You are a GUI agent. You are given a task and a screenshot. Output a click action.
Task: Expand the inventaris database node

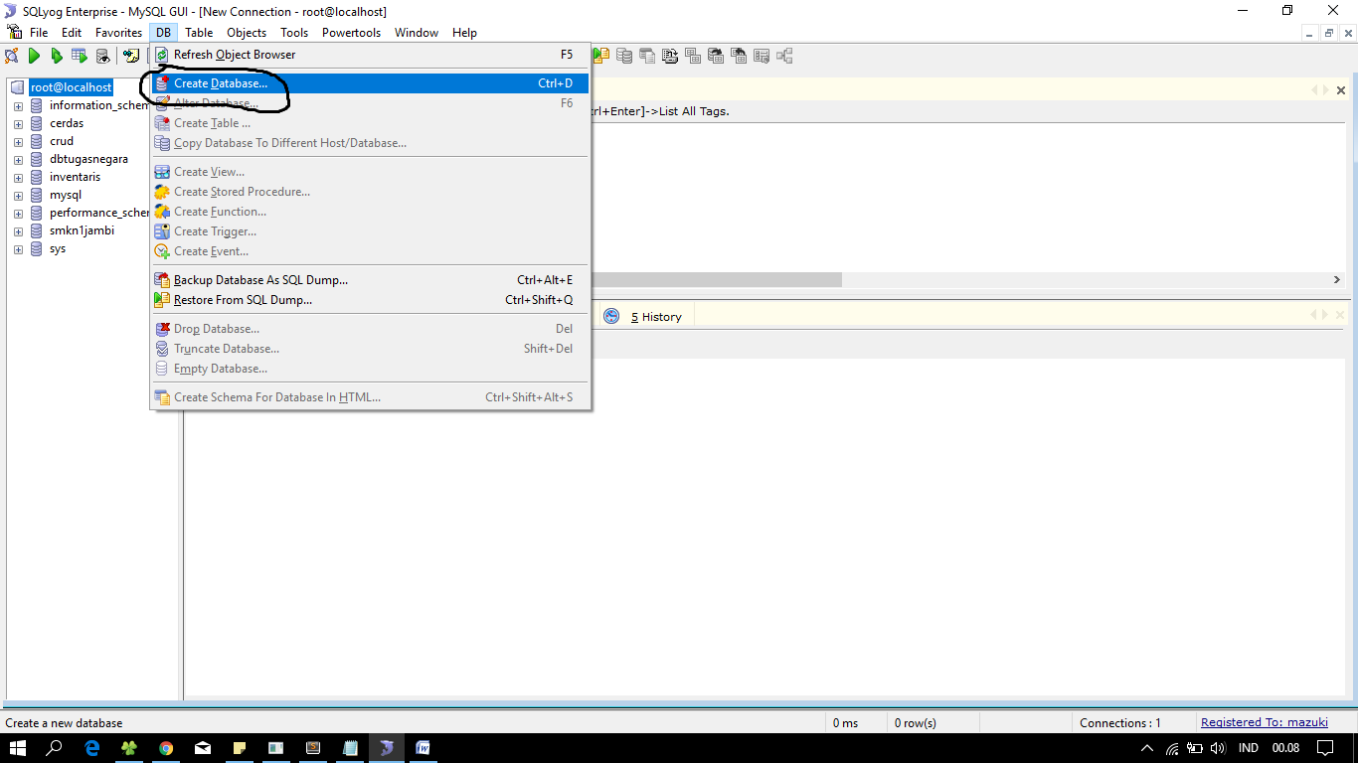[x=18, y=178]
